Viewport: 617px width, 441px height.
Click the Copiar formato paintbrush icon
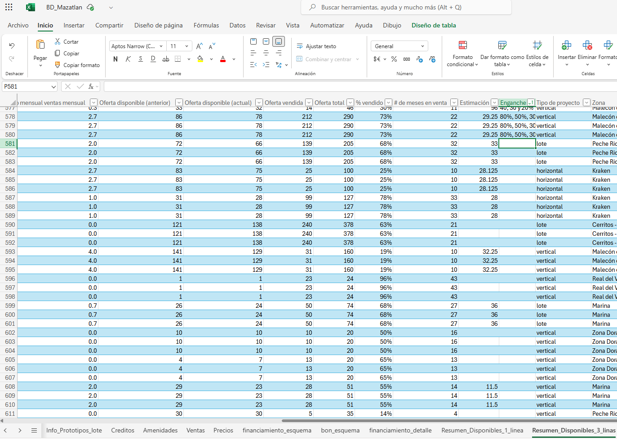[58, 65]
